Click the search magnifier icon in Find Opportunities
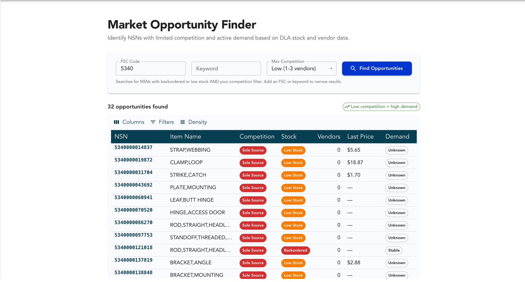 click(353, 68)
